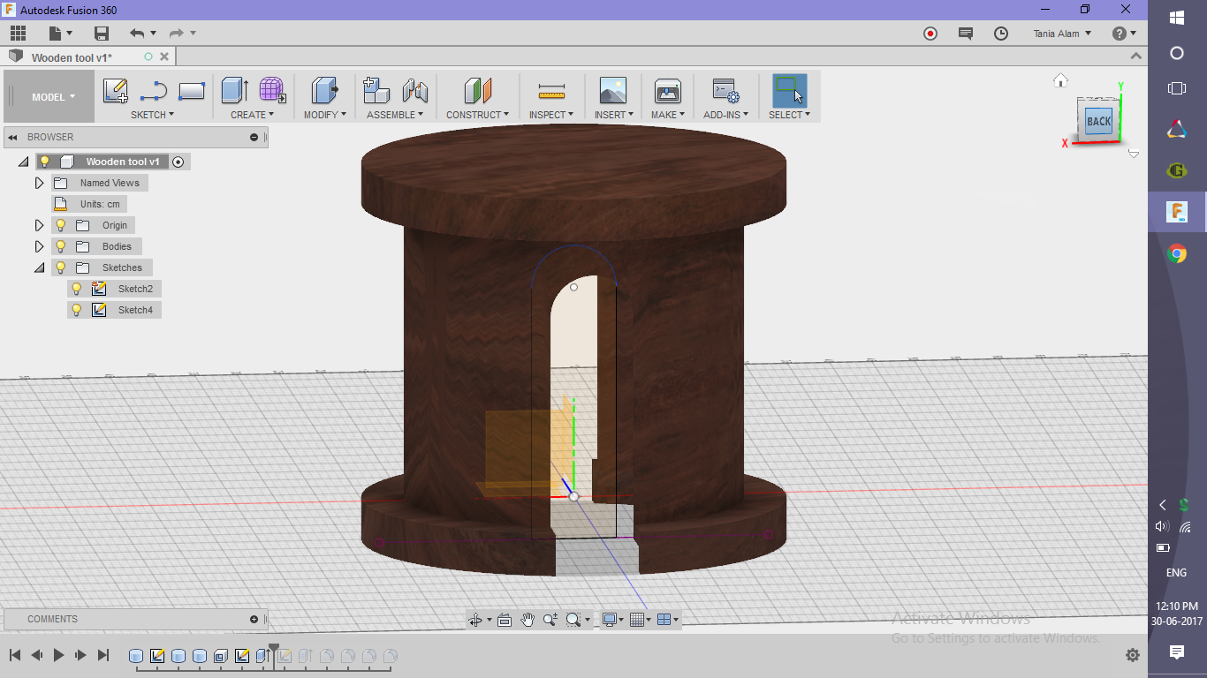Select the Wooden tool v1* document tab

(x=87, y=57)
